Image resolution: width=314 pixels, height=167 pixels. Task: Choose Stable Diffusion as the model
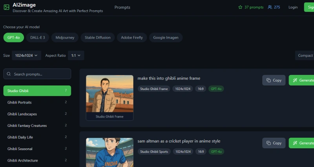pyautogui.click(x=98, y=38)
